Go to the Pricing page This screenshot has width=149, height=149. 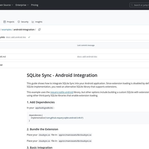(x=35, y=5)
